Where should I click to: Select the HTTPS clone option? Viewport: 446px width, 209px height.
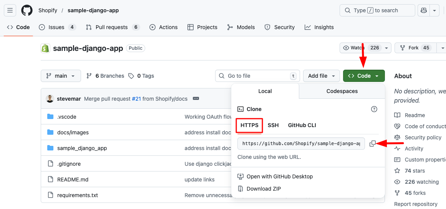coord(249,125)
